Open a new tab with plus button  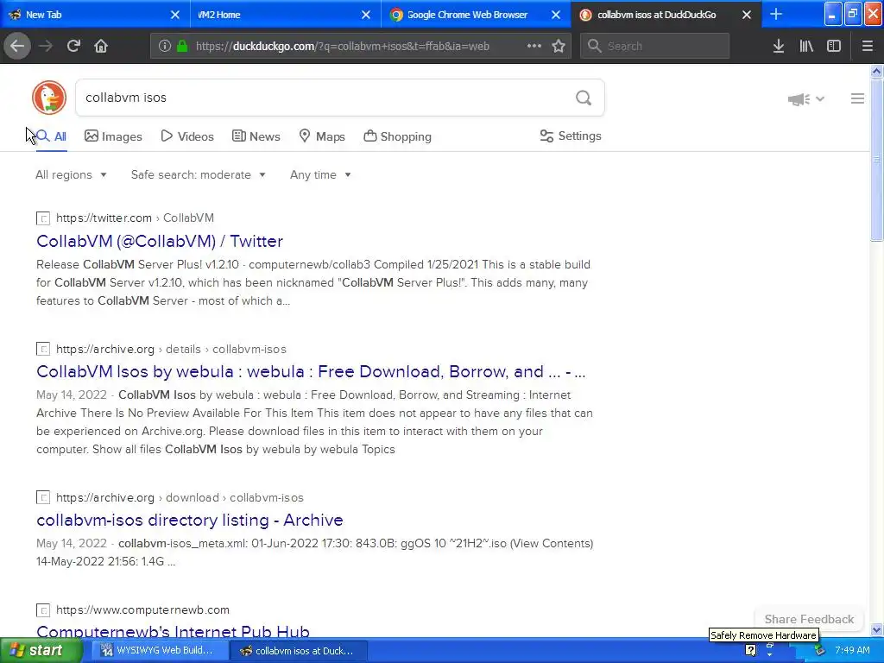776,14
